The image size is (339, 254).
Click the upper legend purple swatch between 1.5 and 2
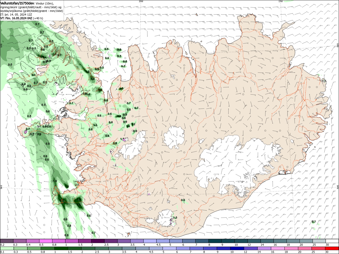coord(85,241)
